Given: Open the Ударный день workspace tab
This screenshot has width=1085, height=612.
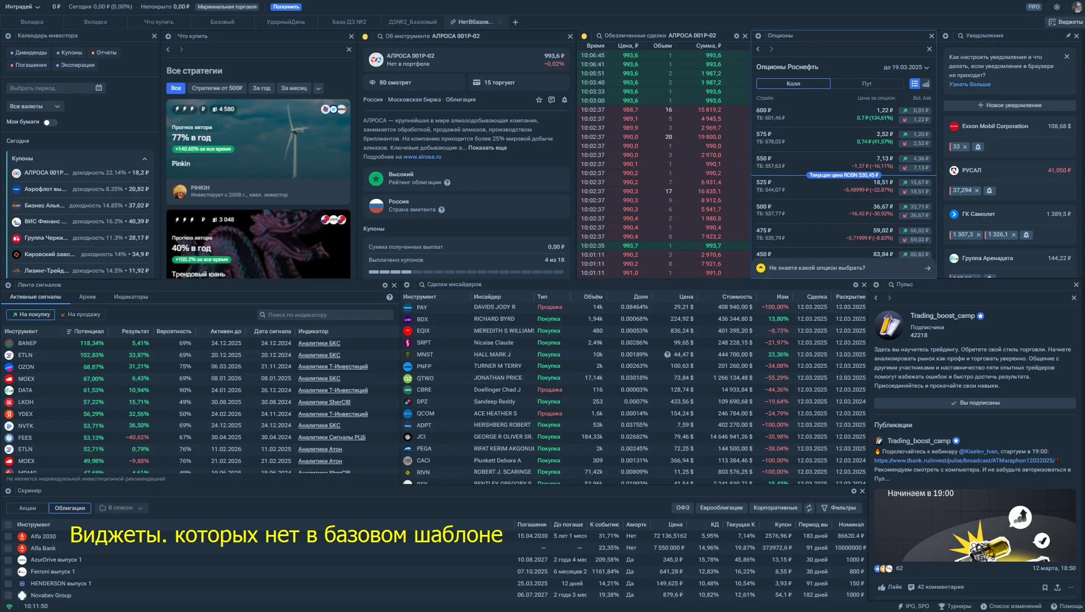Looking at the screenshot, I should tap(286, 22).
